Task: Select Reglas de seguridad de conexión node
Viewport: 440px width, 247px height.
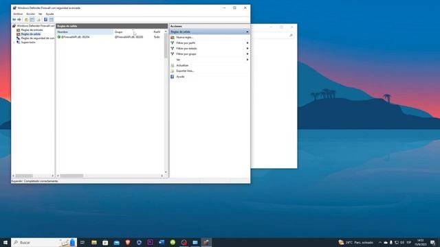Action: click(x=38, y=38)
